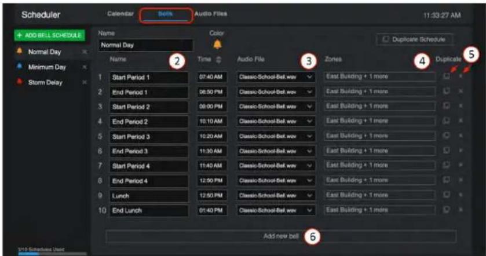
Task: Click the Name column header
Action: tap(118, 59)
